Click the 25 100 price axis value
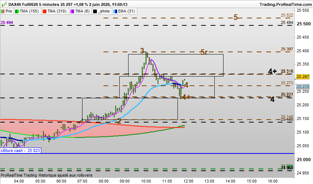Viewport: 313px width, 184px height. (x=303, y=132)
